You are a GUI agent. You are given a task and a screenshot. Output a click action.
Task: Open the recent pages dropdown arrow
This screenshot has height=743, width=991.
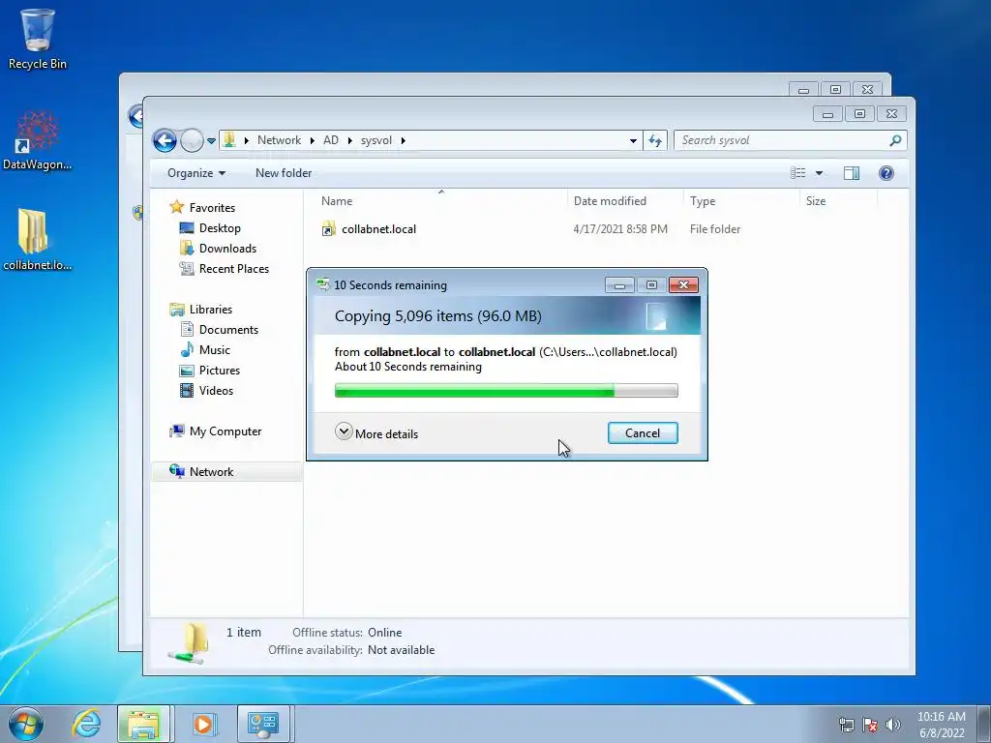click(211, 141)
